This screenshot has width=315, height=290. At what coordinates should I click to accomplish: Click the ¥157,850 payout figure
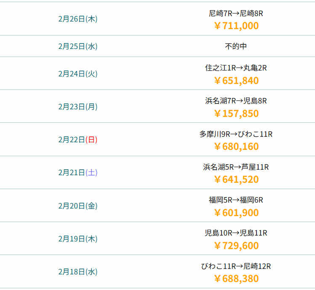point(236,114)
